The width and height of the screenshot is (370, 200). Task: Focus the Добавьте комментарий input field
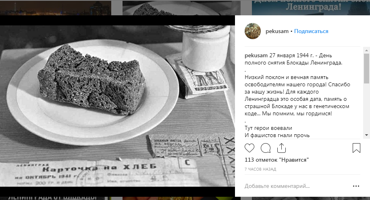click(297, 186)
